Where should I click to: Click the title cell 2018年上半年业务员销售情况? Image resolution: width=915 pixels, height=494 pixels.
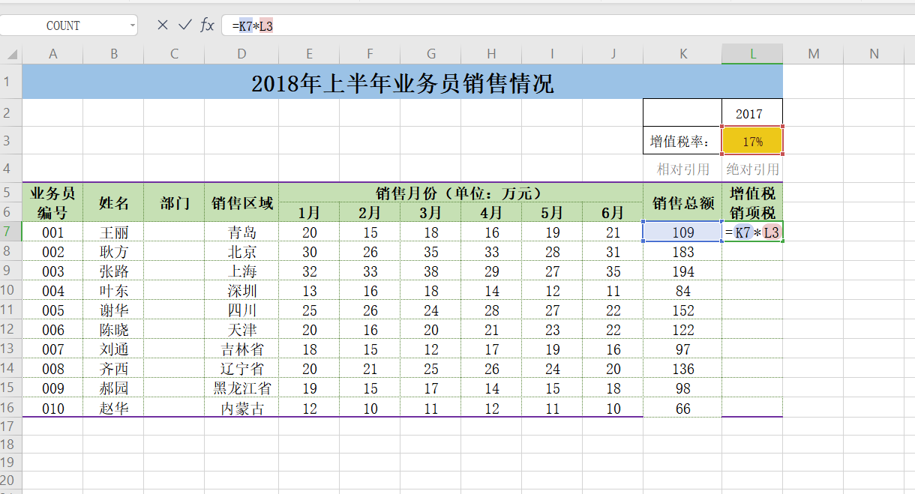point(403,82)
